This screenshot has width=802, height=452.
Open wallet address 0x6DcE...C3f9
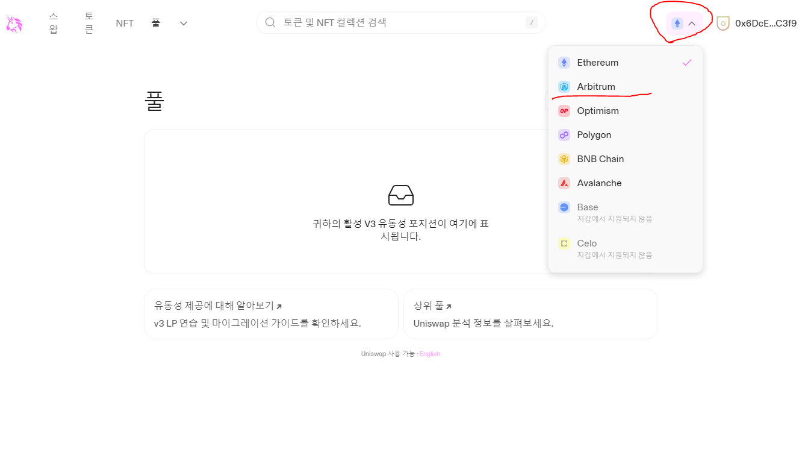point(766,24)
